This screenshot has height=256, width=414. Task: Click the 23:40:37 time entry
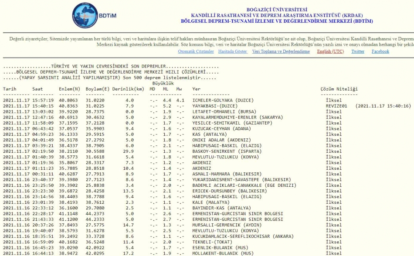[x=43, y=180]
